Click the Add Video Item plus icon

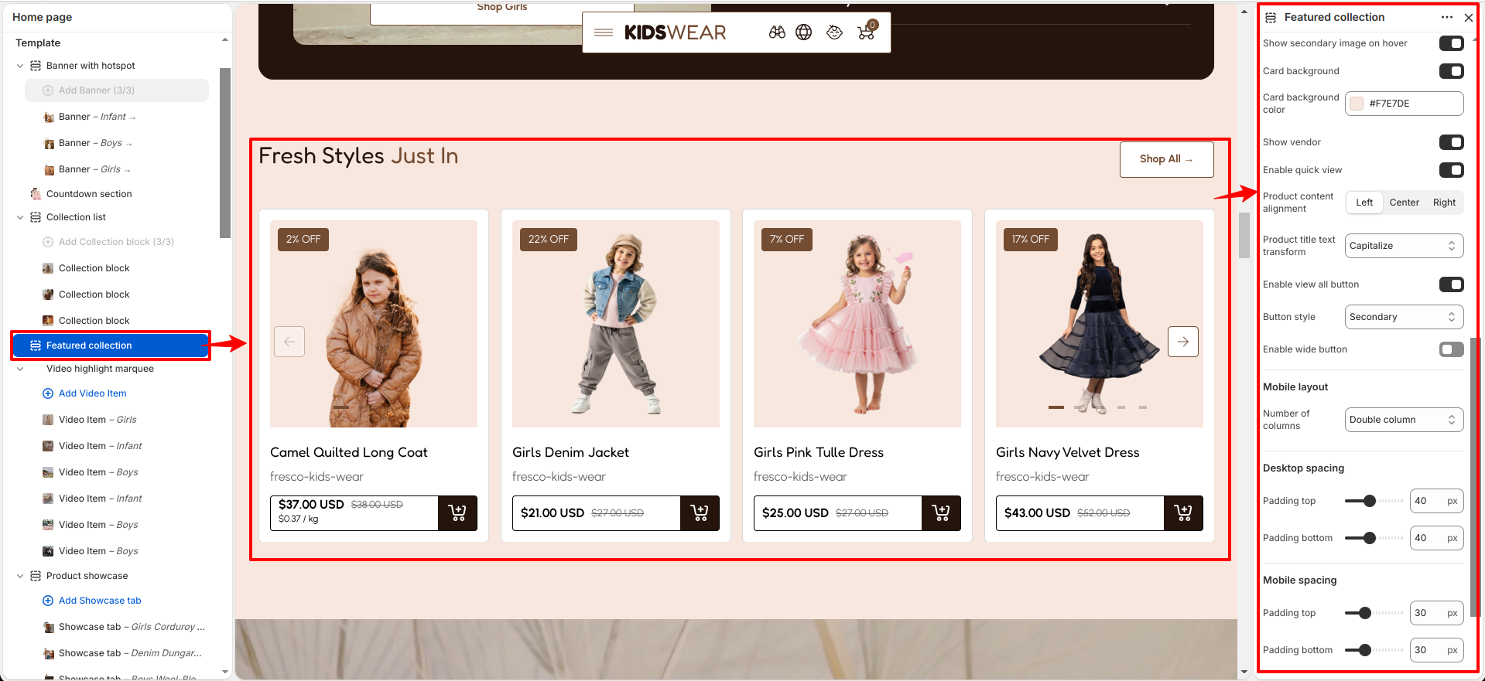pyautogui.click(x=48, y=393)
